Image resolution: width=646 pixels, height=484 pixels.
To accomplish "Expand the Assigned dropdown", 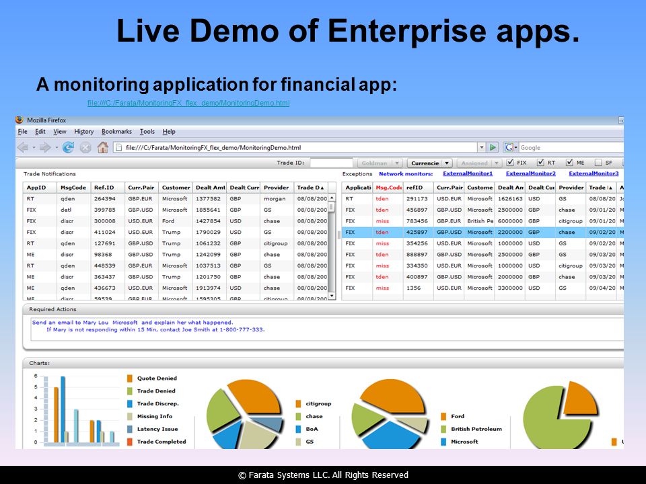I will tap(478, 163).
